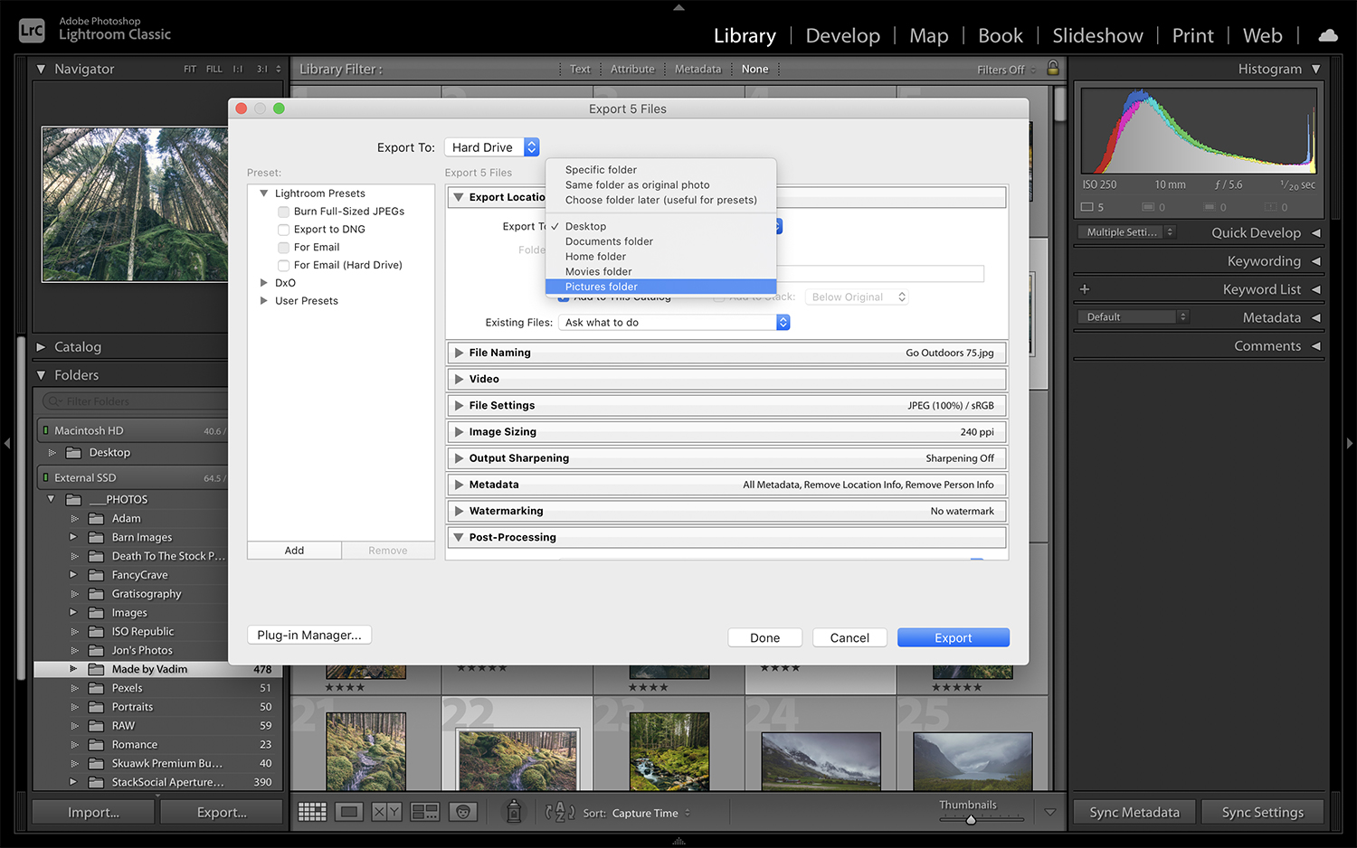The width and height of the screenshot is (1357, 848).
Task: Toggle left panel group with edge arrow
Action: (7, 443)
